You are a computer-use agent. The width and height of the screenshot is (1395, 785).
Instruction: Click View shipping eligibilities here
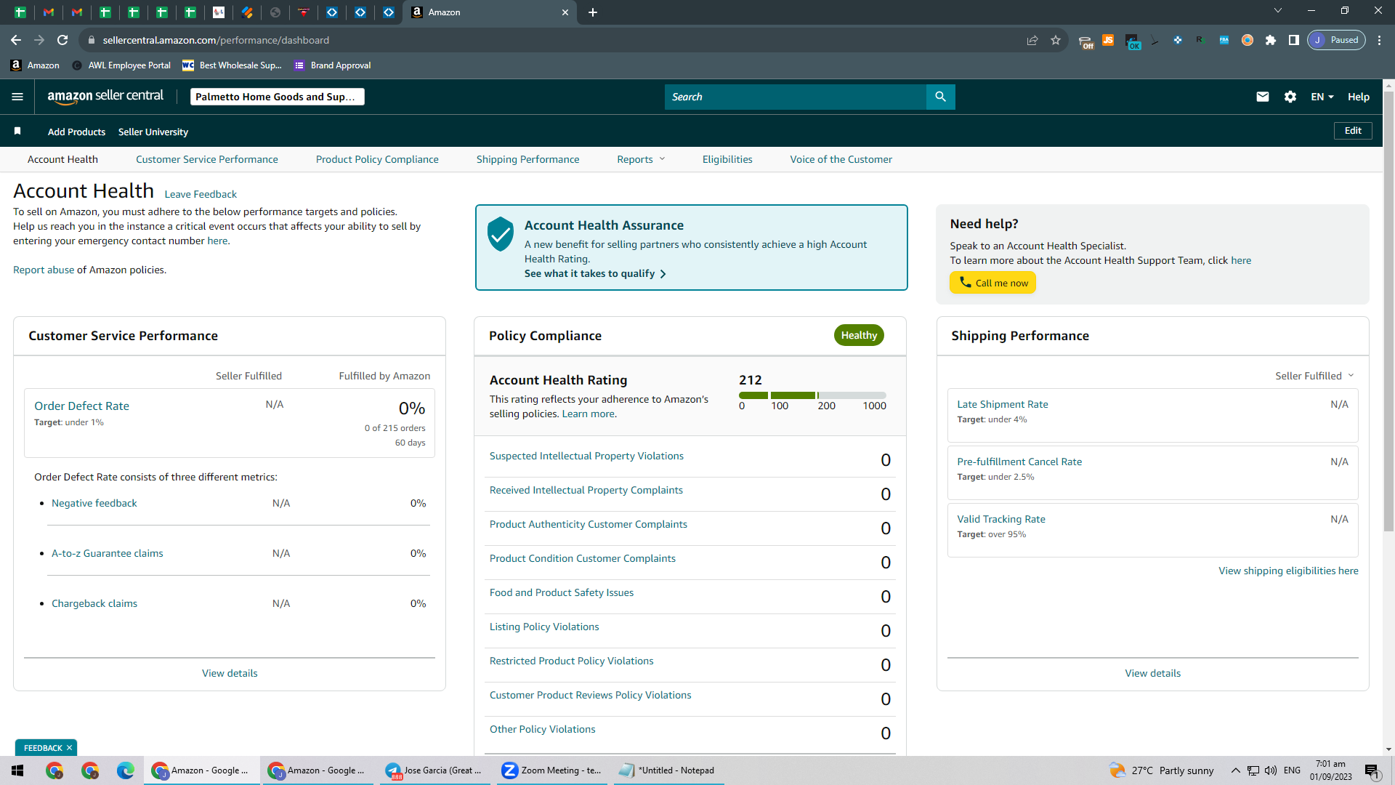pos(1288,571)
